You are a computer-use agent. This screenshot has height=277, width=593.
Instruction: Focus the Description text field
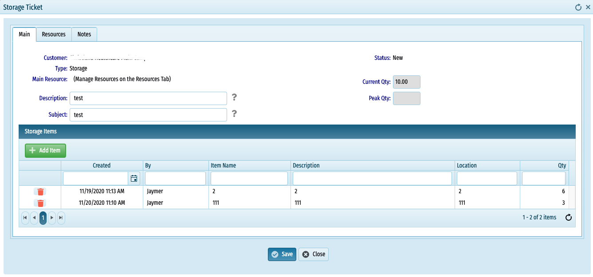148,98
